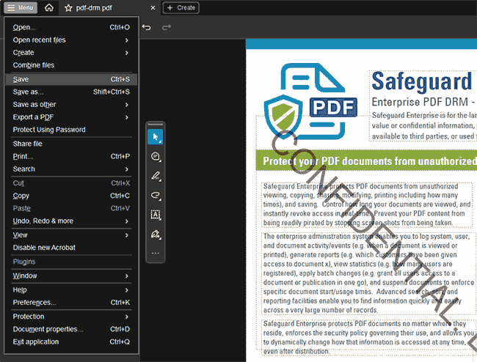Click the Redo arrow icon
This screenshot has width=477, height=362.
point(166,27)
